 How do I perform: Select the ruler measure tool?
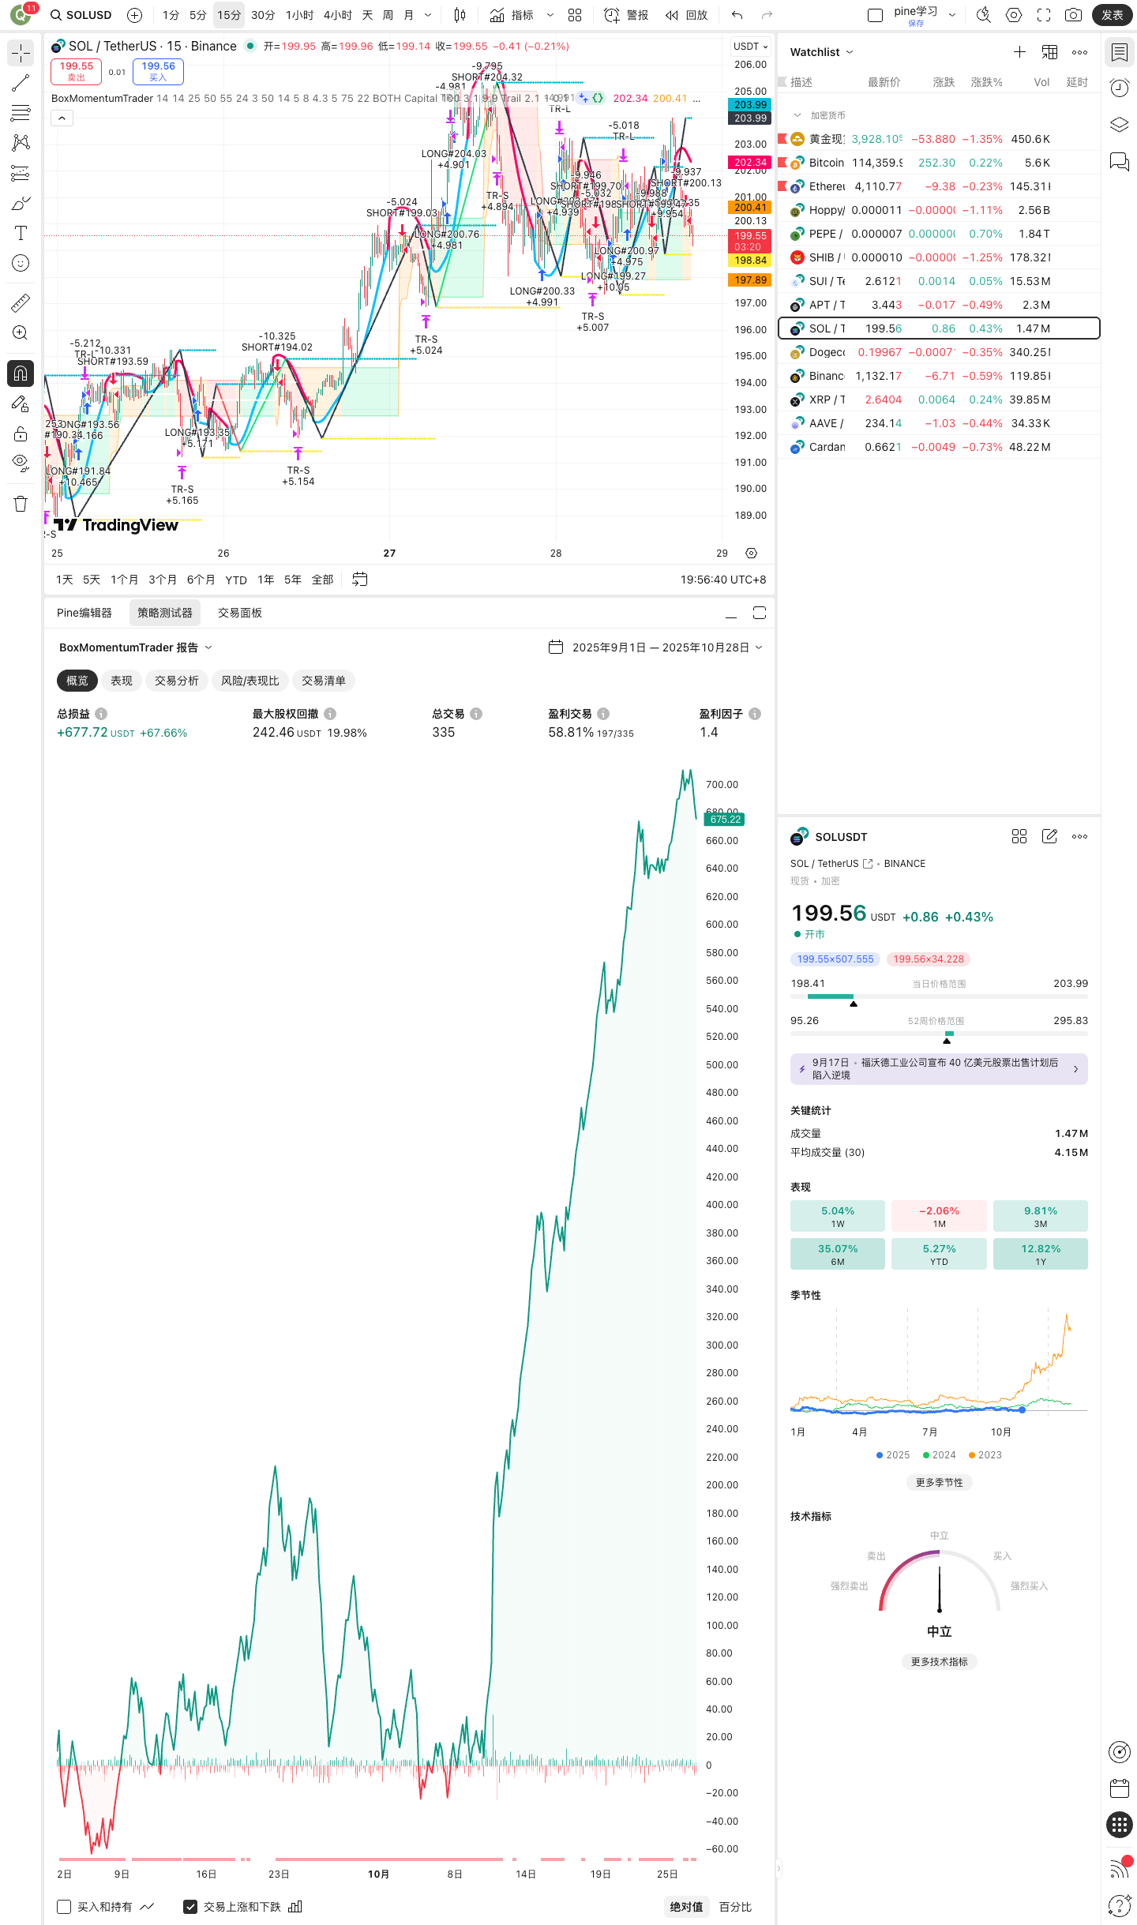21,302
